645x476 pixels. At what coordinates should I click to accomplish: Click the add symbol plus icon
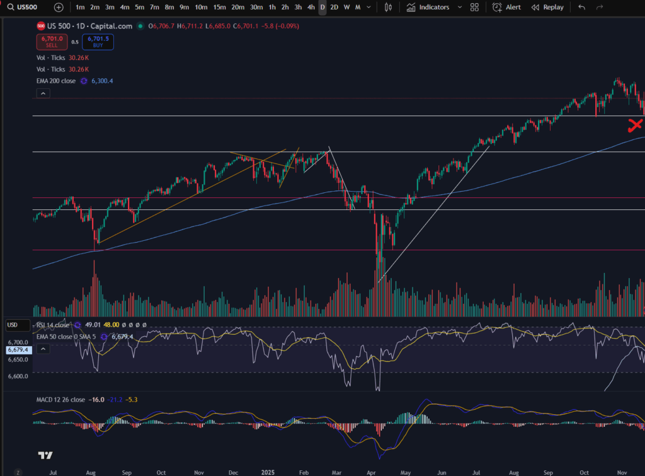click(x=59, y=7)
